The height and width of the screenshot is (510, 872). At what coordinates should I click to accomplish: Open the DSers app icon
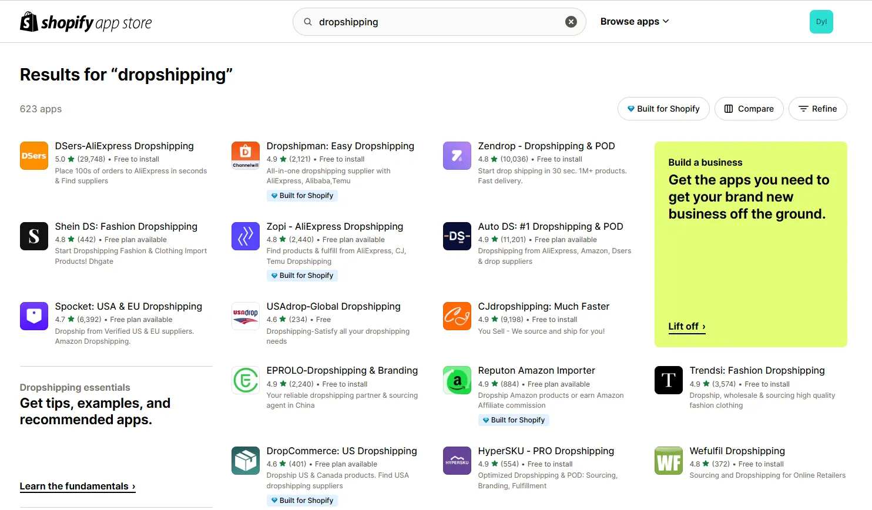(34, 156)
